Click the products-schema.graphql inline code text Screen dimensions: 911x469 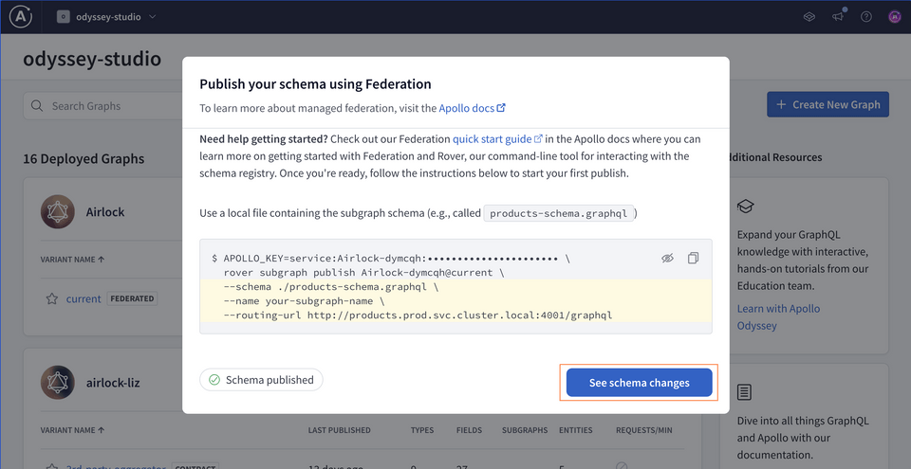pos(559,213)
